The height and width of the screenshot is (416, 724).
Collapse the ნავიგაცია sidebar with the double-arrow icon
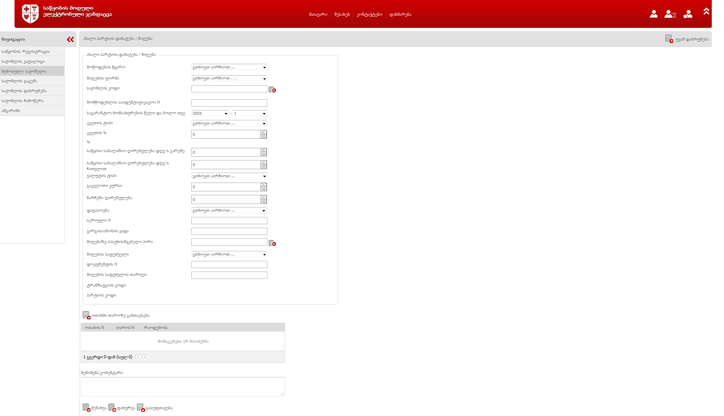tap(70, 39)
